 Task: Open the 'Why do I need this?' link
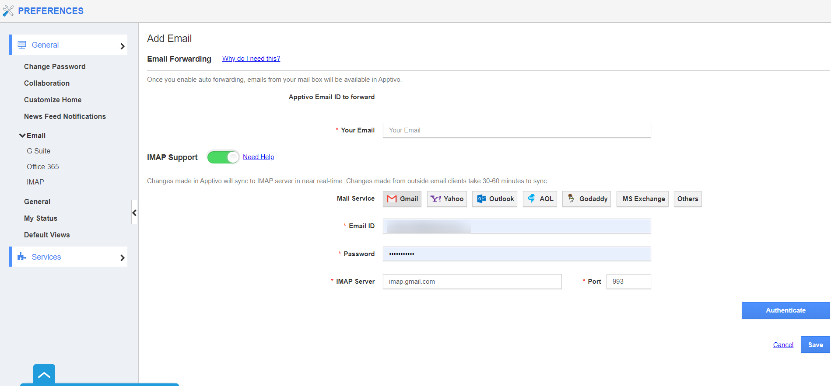[x=251, y=59]
